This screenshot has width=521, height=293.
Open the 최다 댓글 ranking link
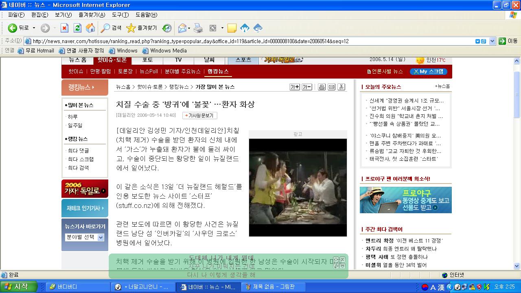(78, 151)
